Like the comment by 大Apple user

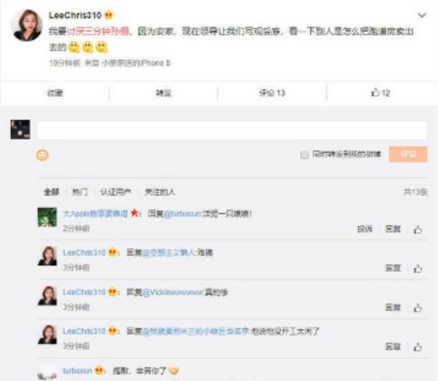[418, 230]
